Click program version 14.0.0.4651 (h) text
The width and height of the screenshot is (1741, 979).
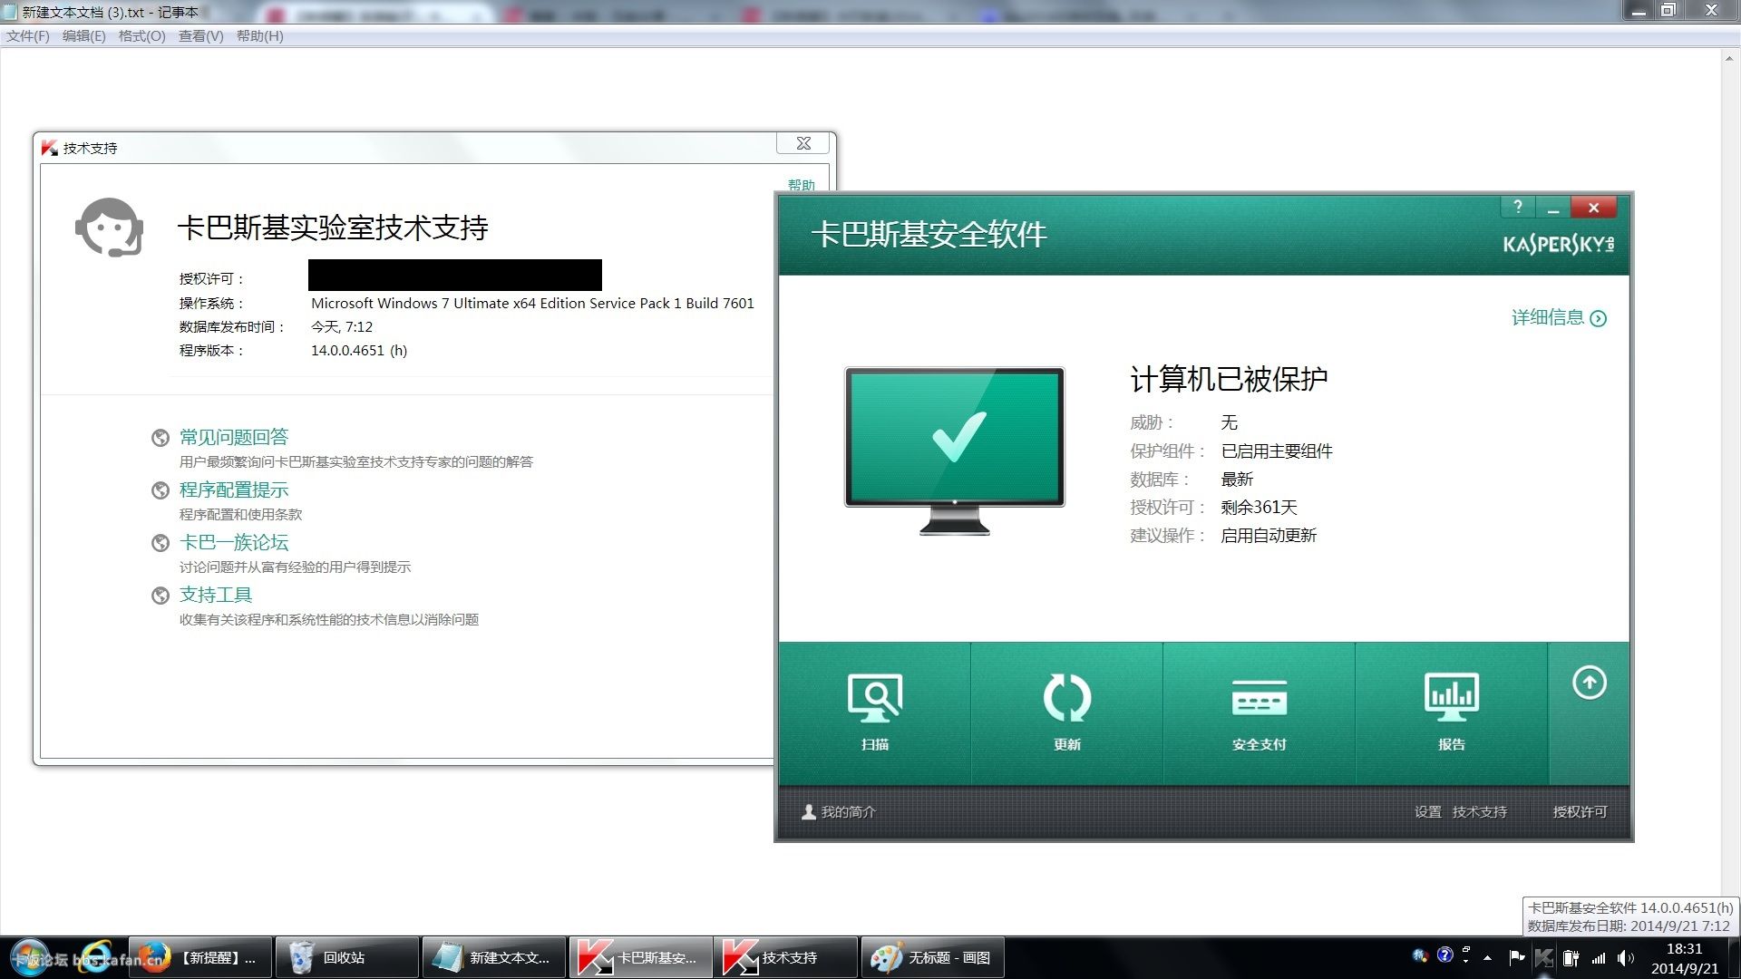[359, 350]
